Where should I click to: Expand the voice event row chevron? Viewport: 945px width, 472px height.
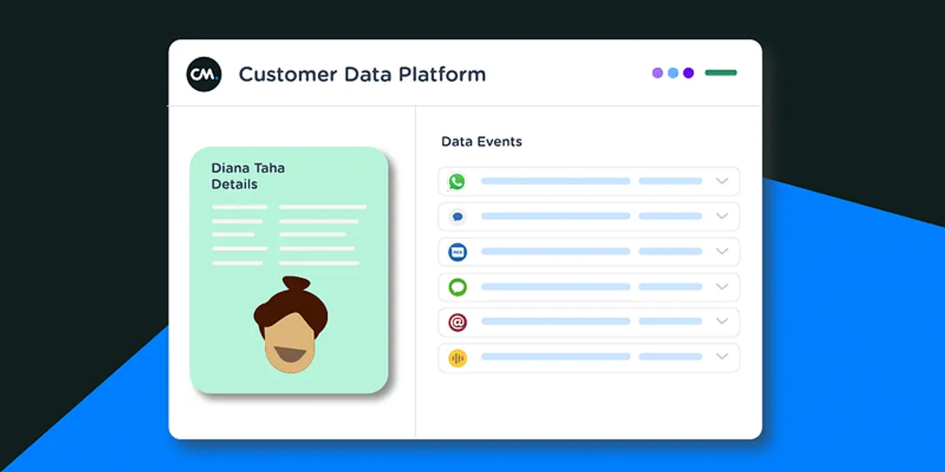point(722,357)
